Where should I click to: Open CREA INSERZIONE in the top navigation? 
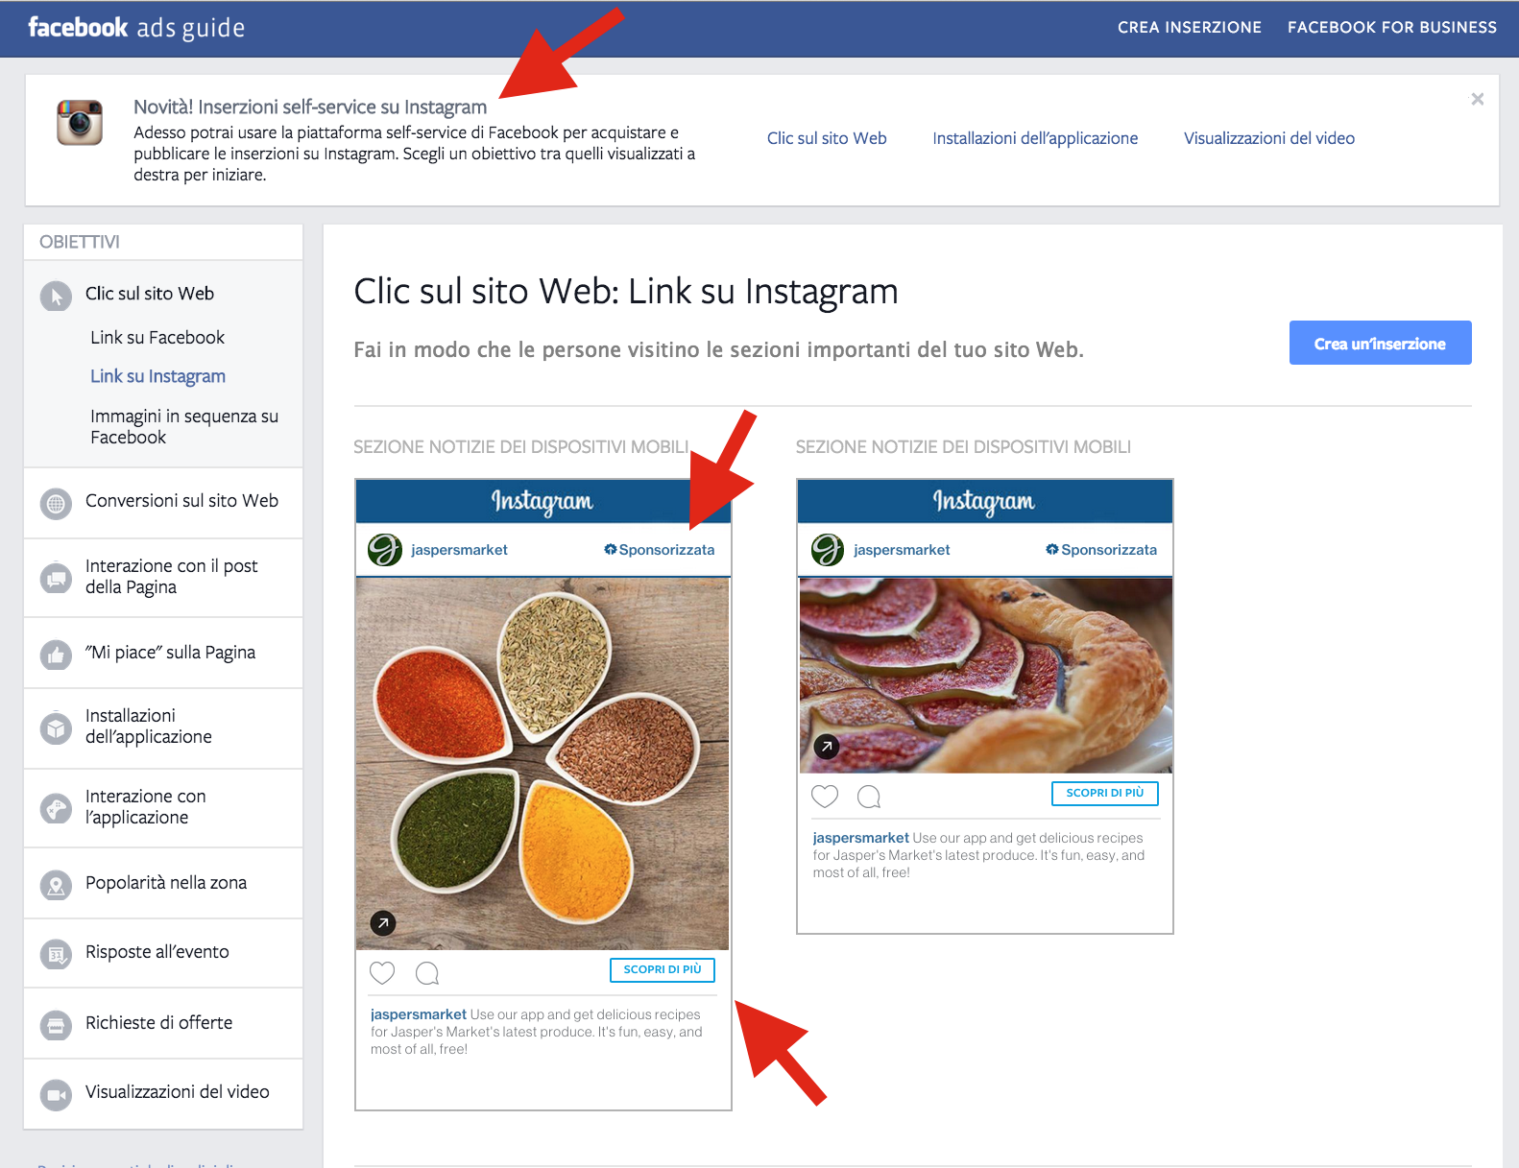(1189, 28)
